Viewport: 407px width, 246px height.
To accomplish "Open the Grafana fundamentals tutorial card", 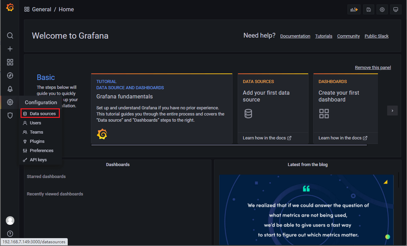I will pos(162,108).
